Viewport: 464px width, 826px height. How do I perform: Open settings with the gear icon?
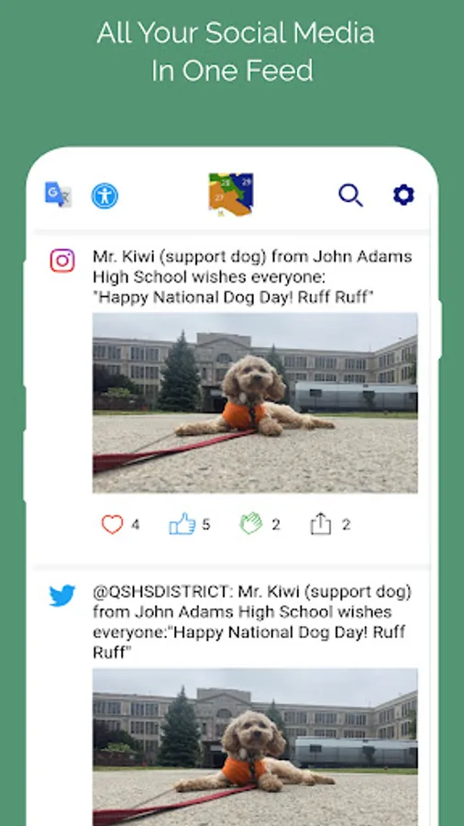(x=404, y=195)
